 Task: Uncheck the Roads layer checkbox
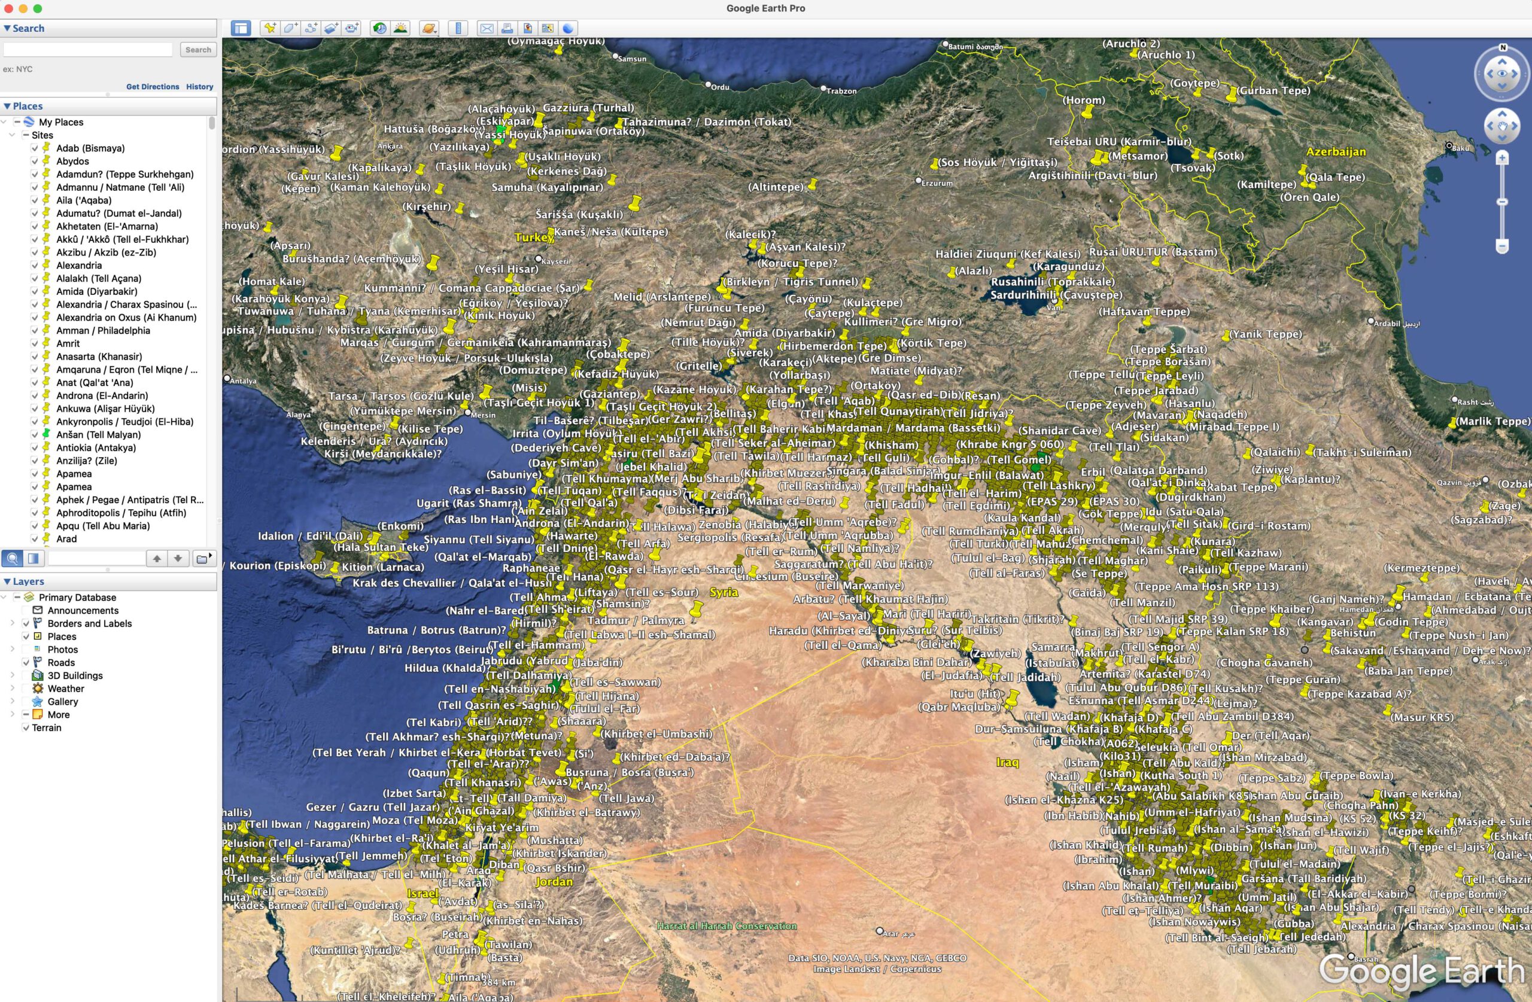(x=26, y=662)
